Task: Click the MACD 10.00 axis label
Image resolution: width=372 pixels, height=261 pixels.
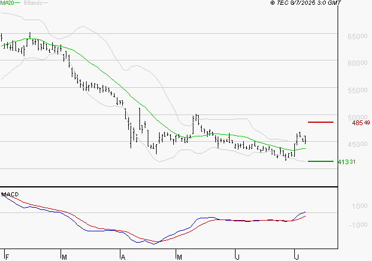Action: click(x=360, y=206)
